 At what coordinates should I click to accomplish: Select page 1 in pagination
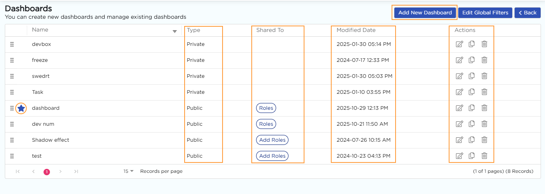tap(47, 172)
